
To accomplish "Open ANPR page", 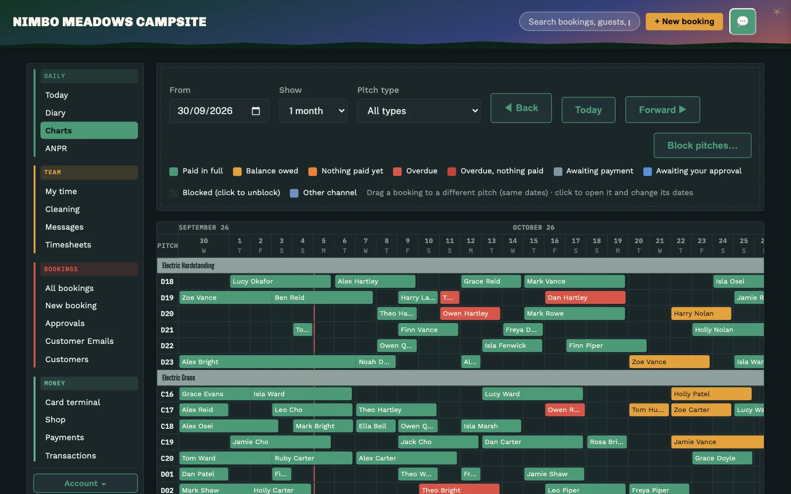I will tap(89, 148).
